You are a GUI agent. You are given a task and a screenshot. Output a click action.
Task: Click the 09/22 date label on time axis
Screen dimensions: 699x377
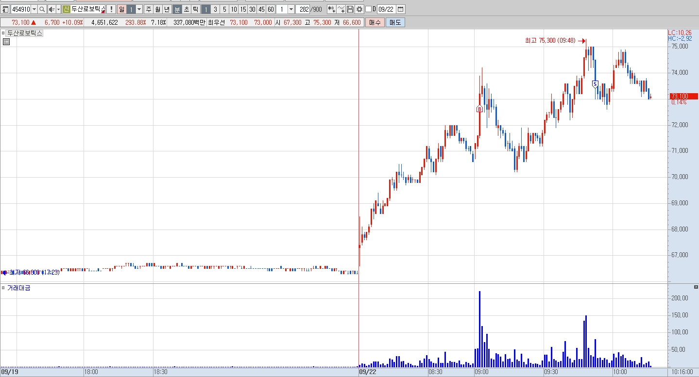tap(368, 372)
